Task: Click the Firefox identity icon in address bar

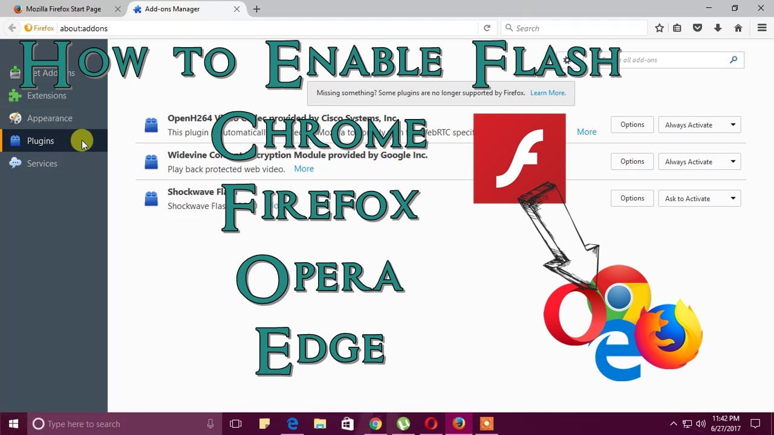Action: 39,28
